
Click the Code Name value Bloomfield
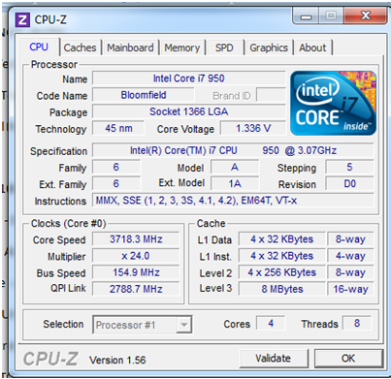pyautogui.click(x=144, y=95)
